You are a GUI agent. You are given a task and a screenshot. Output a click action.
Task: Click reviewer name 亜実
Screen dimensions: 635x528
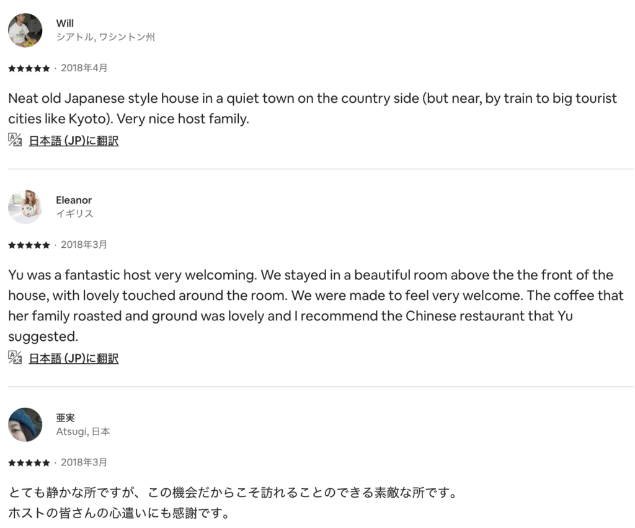tap(65, 418)
